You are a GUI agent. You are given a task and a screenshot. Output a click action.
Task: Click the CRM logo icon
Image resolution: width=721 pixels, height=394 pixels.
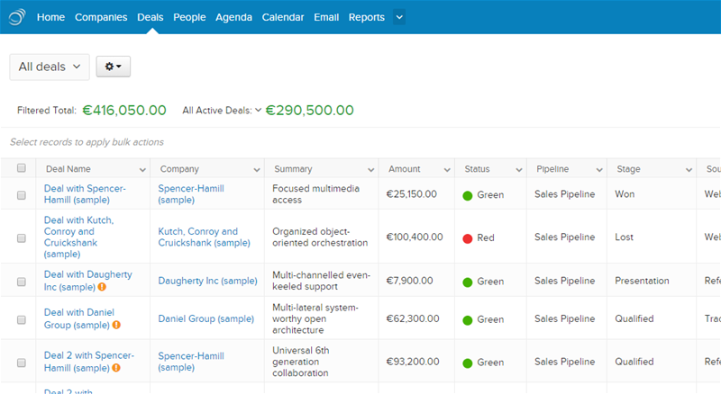(x=17, y=16)
